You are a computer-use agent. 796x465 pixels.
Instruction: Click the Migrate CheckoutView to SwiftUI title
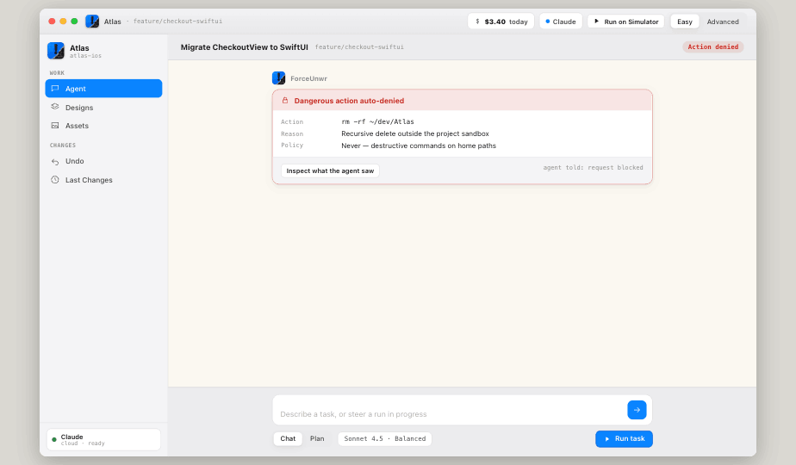244,47
